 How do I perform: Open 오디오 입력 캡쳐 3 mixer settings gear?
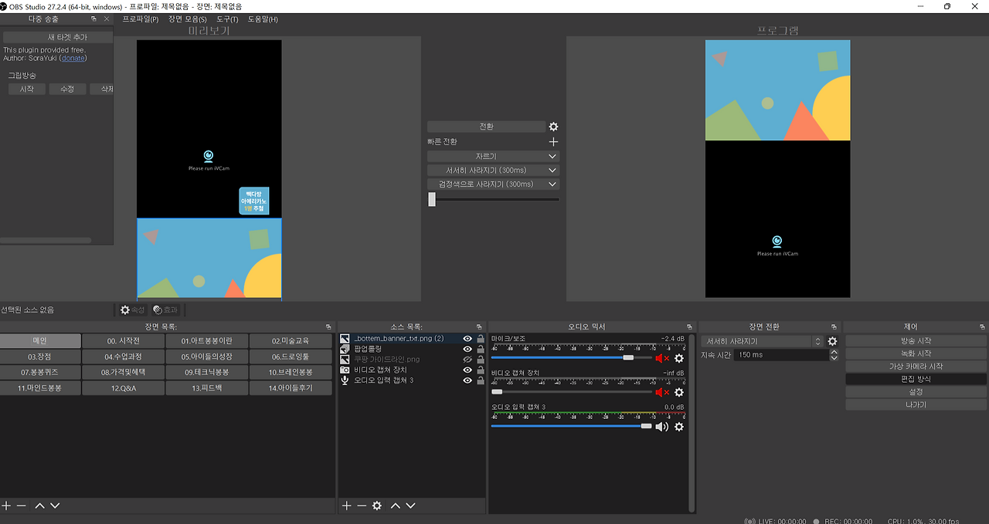[x=679, y=426]
